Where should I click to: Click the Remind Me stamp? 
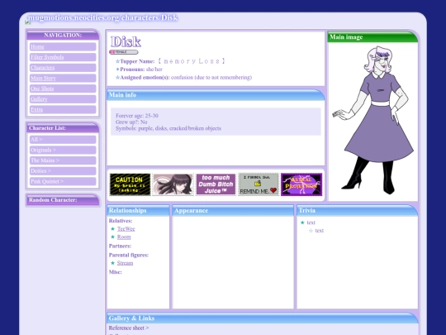point(259,184)
